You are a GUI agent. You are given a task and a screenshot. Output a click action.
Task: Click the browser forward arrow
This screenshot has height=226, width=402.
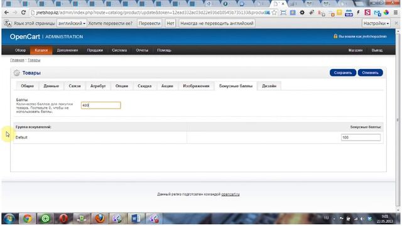click(15, 13)
